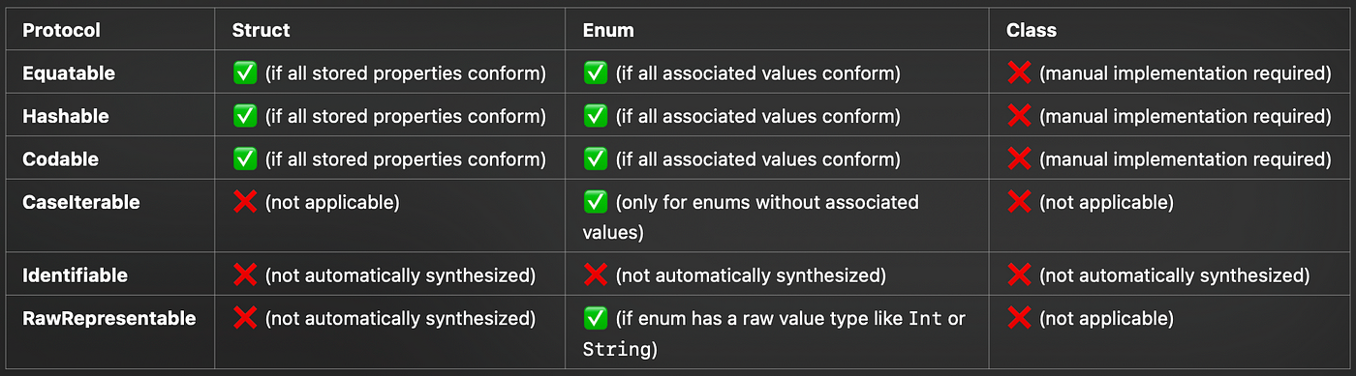This screenshot has height=376, width=1356.
Task: Click the red cross for Identifiable Struct
Action: click(x=245, y=275)
